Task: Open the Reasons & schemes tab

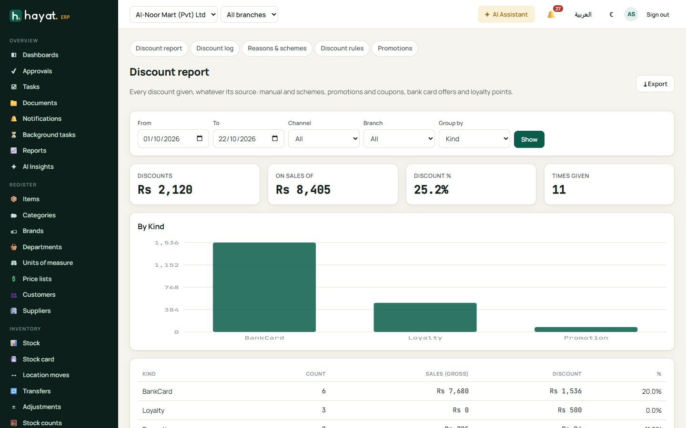Action: 277,49
